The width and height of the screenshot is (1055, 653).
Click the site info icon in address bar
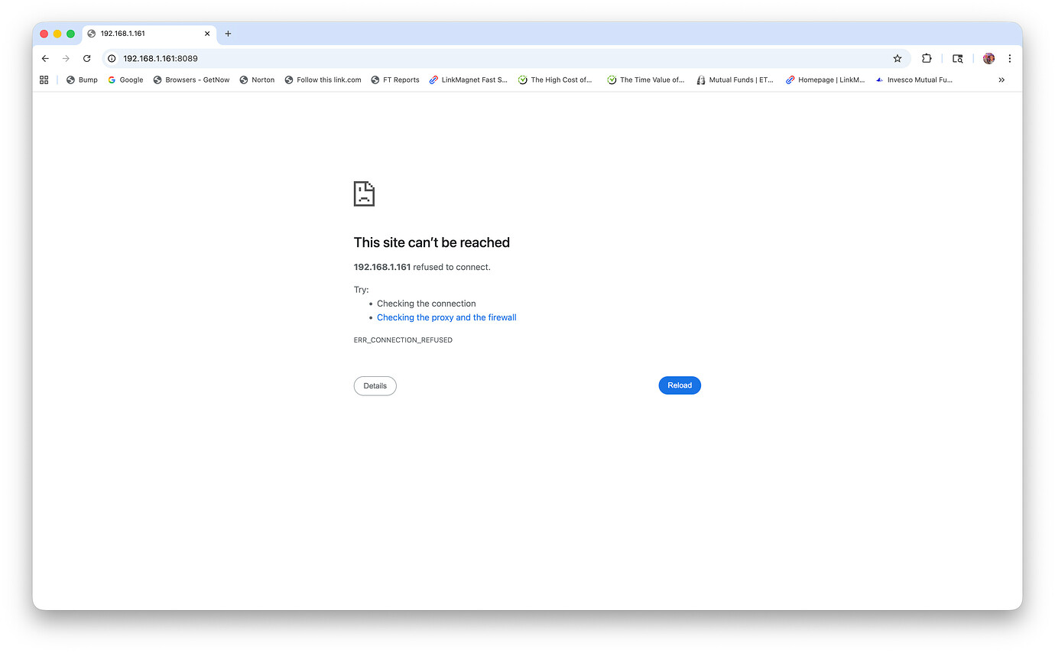112,58
